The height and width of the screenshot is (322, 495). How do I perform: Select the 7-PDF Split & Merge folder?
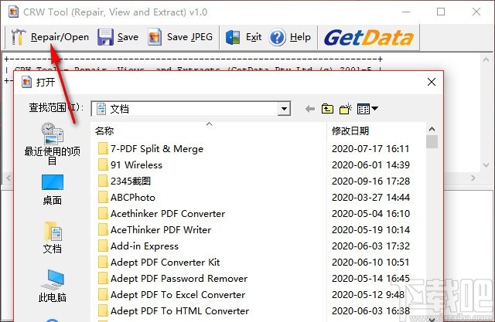click(x=157, y=149)
